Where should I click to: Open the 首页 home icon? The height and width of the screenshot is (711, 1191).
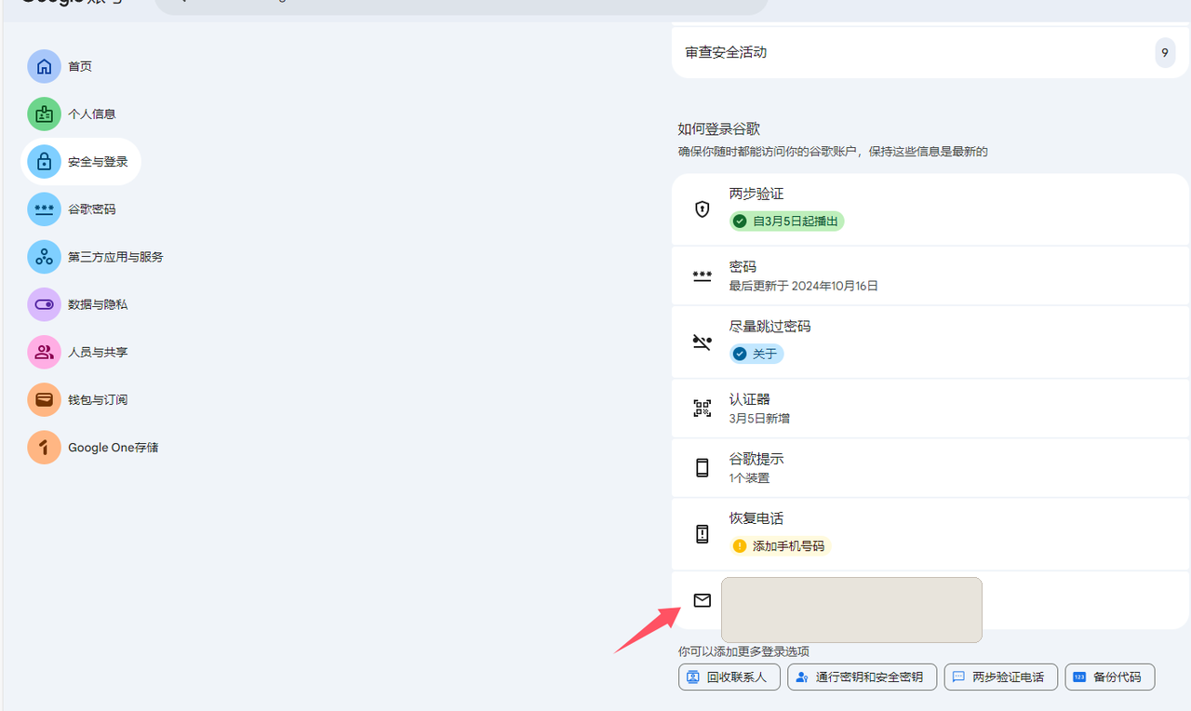[44, 66]
